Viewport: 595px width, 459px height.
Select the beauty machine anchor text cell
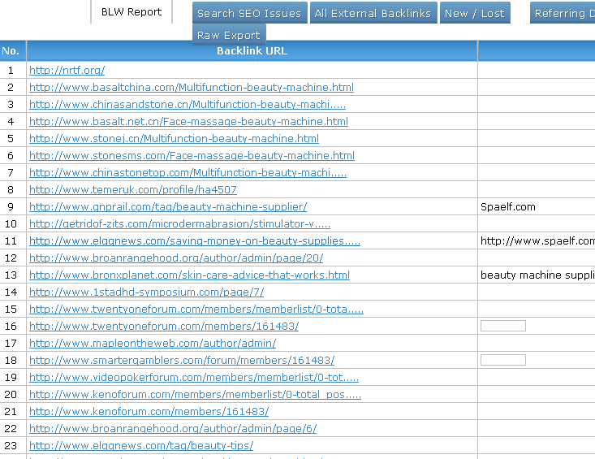[537, 275]
